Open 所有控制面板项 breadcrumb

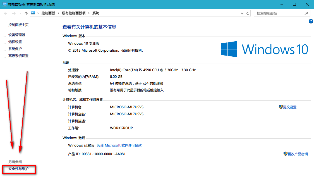[74, 13]
